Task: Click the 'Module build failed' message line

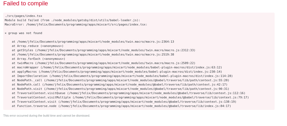Action: [72, 20]
